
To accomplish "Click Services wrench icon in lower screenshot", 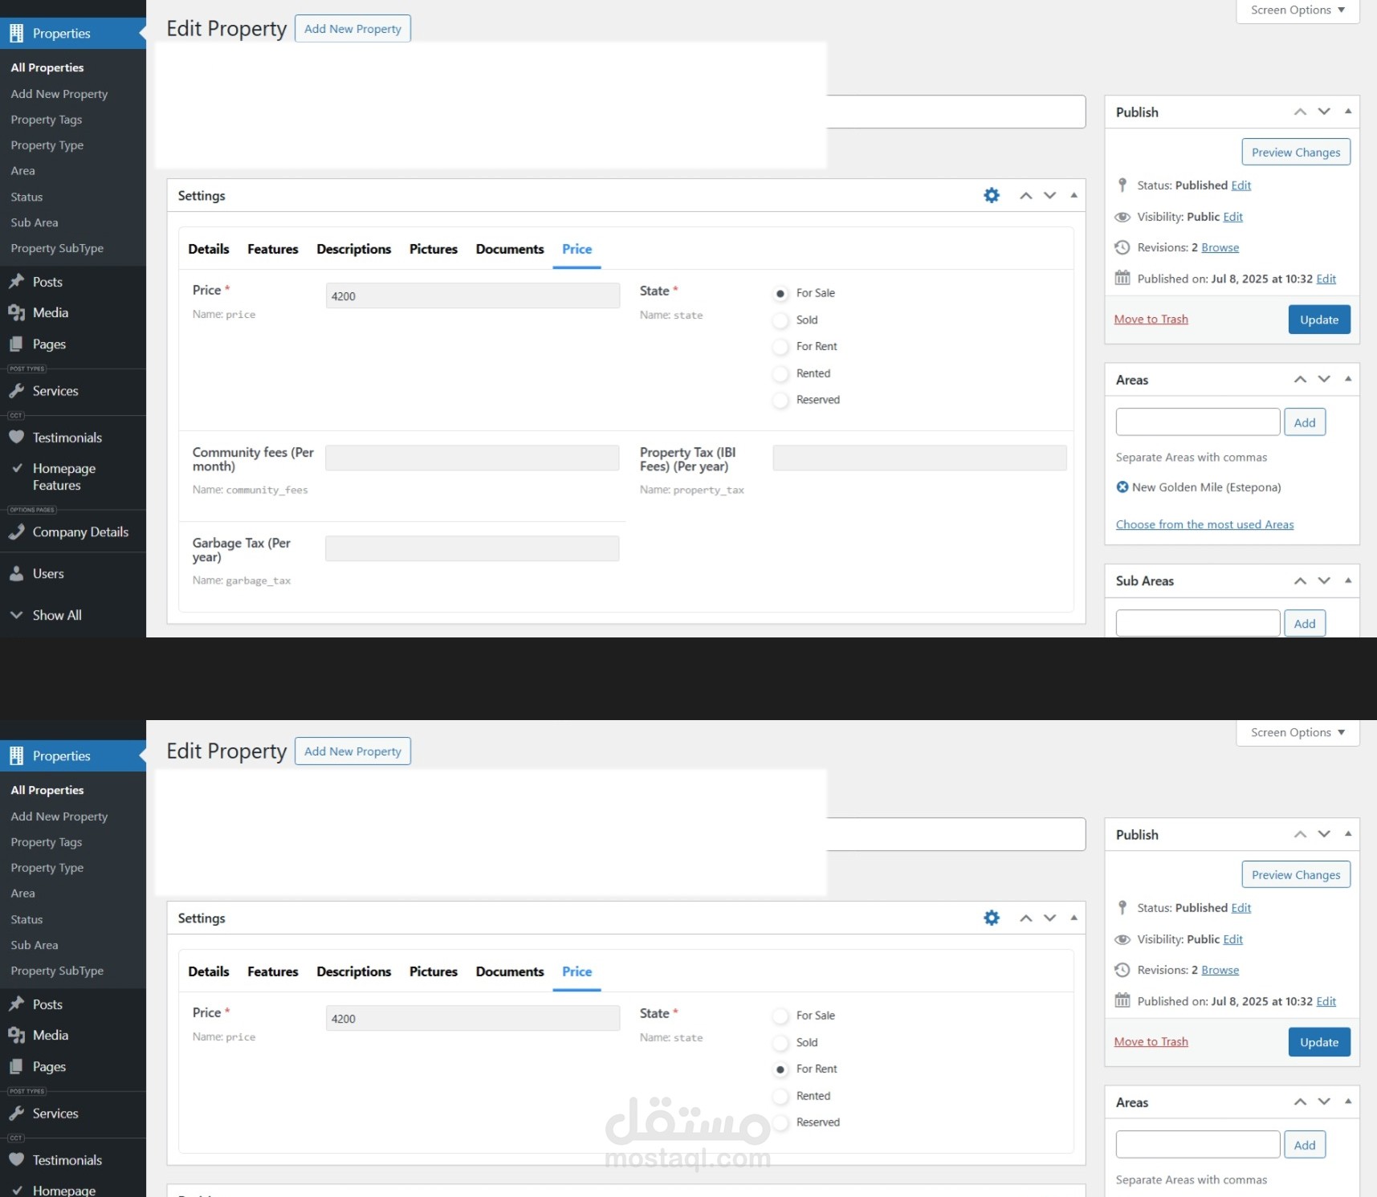I will coord(16,1114).
